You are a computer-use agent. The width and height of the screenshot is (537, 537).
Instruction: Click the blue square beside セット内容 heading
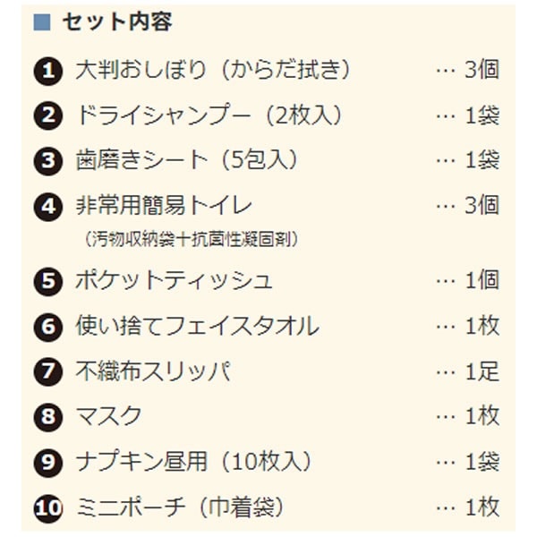[42, 22]
